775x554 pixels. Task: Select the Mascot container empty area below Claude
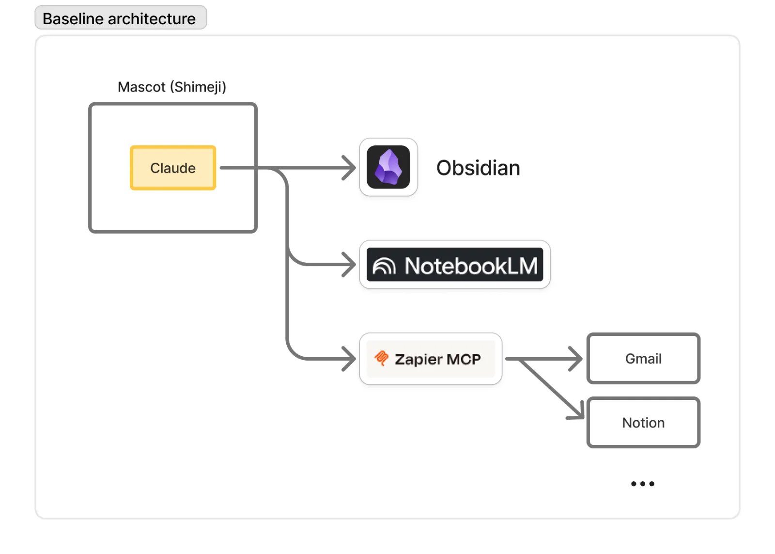[x=173, y=211]
